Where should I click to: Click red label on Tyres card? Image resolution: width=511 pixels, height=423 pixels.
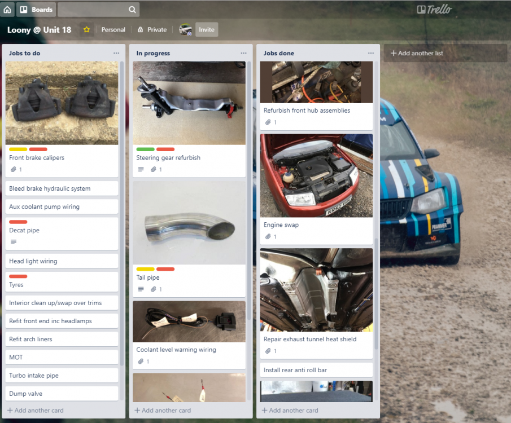point(18,276)
